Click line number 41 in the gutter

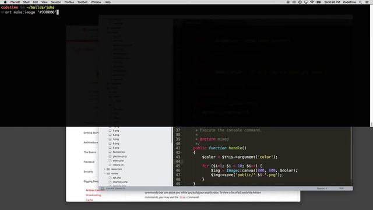178,148
